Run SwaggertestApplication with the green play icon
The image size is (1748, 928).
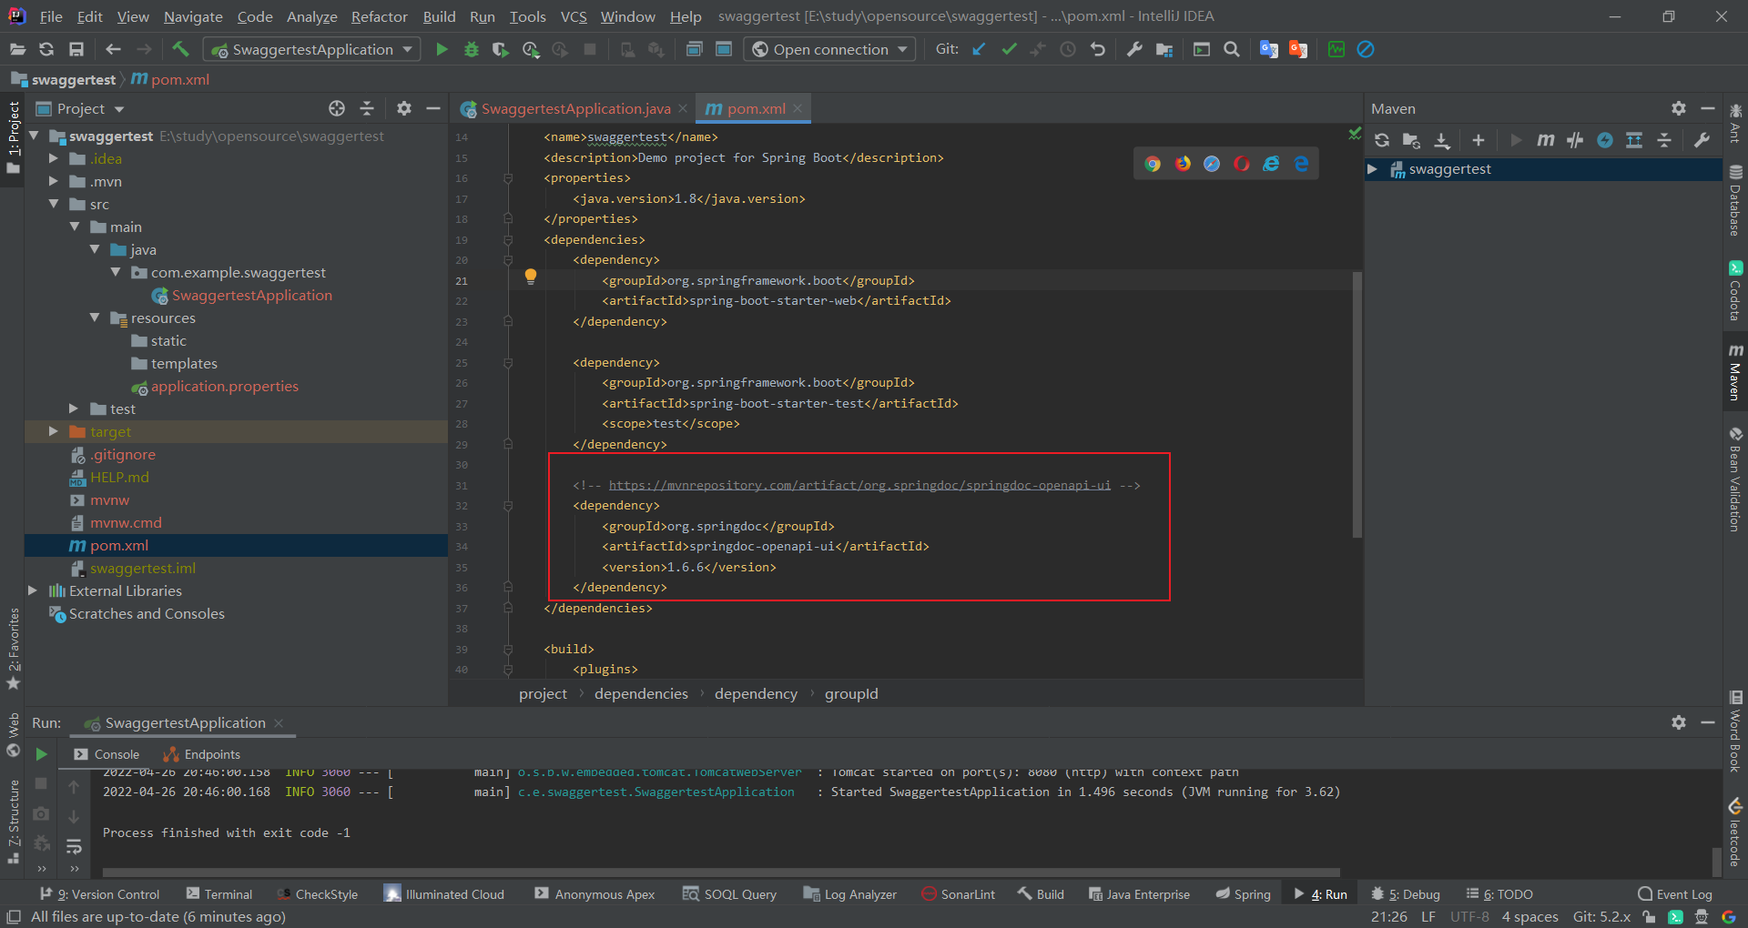[442, 49]
